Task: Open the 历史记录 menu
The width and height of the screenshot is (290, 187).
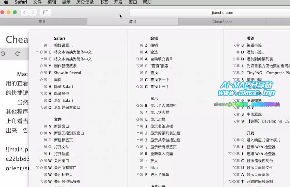Action: pos(85,2)
